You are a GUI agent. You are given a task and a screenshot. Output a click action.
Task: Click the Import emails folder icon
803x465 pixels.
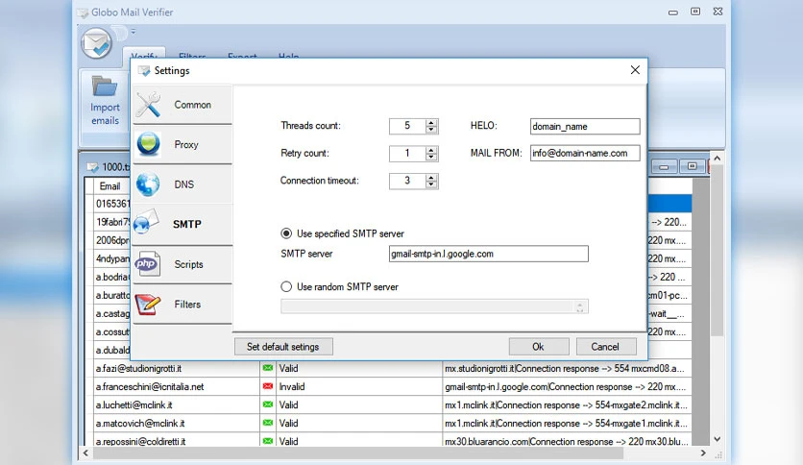(105, 86)
